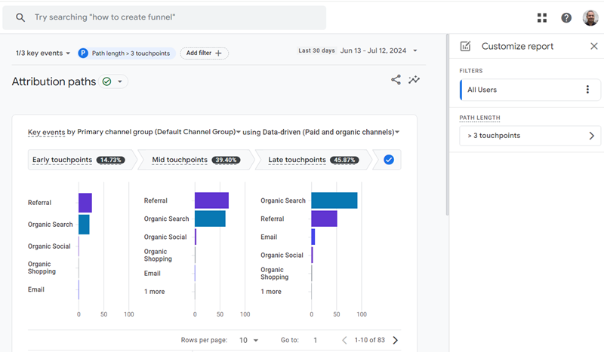
Task: Click the Referral bar in Late touchpoints
Action: click(325, 219)
